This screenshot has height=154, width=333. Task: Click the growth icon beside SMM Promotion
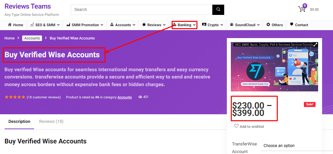[x=68, y=25]
